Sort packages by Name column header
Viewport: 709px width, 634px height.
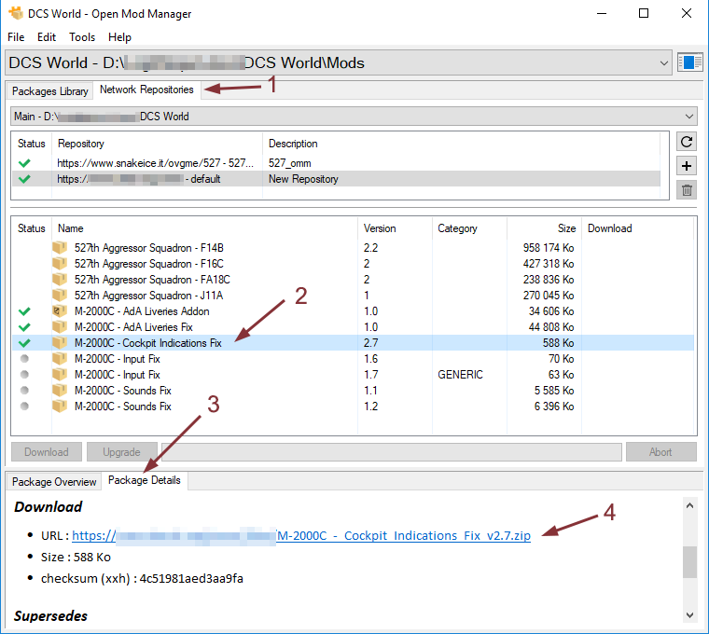tap(204, 228)
